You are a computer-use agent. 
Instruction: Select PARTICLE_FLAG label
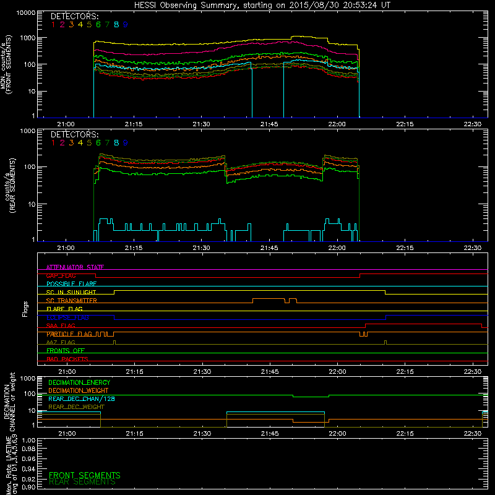coord(69,334)
